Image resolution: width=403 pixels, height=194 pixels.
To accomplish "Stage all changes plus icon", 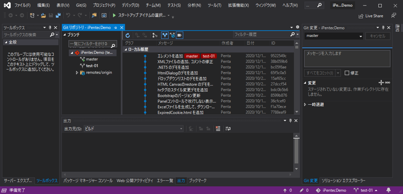I will click(x=381, y=83).
